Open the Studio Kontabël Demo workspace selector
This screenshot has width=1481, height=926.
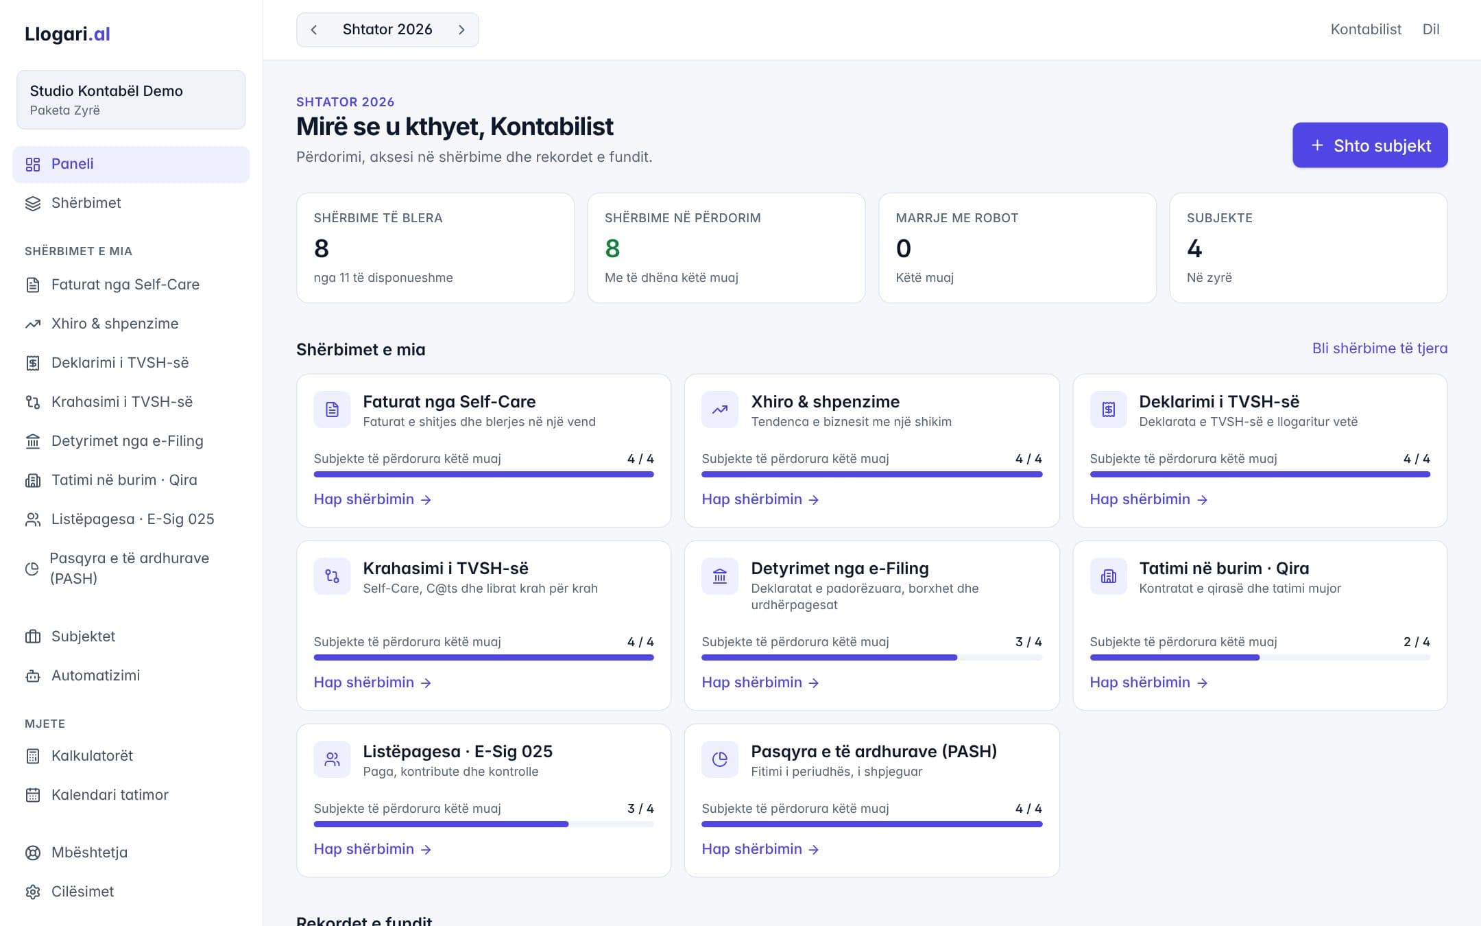(x=131, y=99)
